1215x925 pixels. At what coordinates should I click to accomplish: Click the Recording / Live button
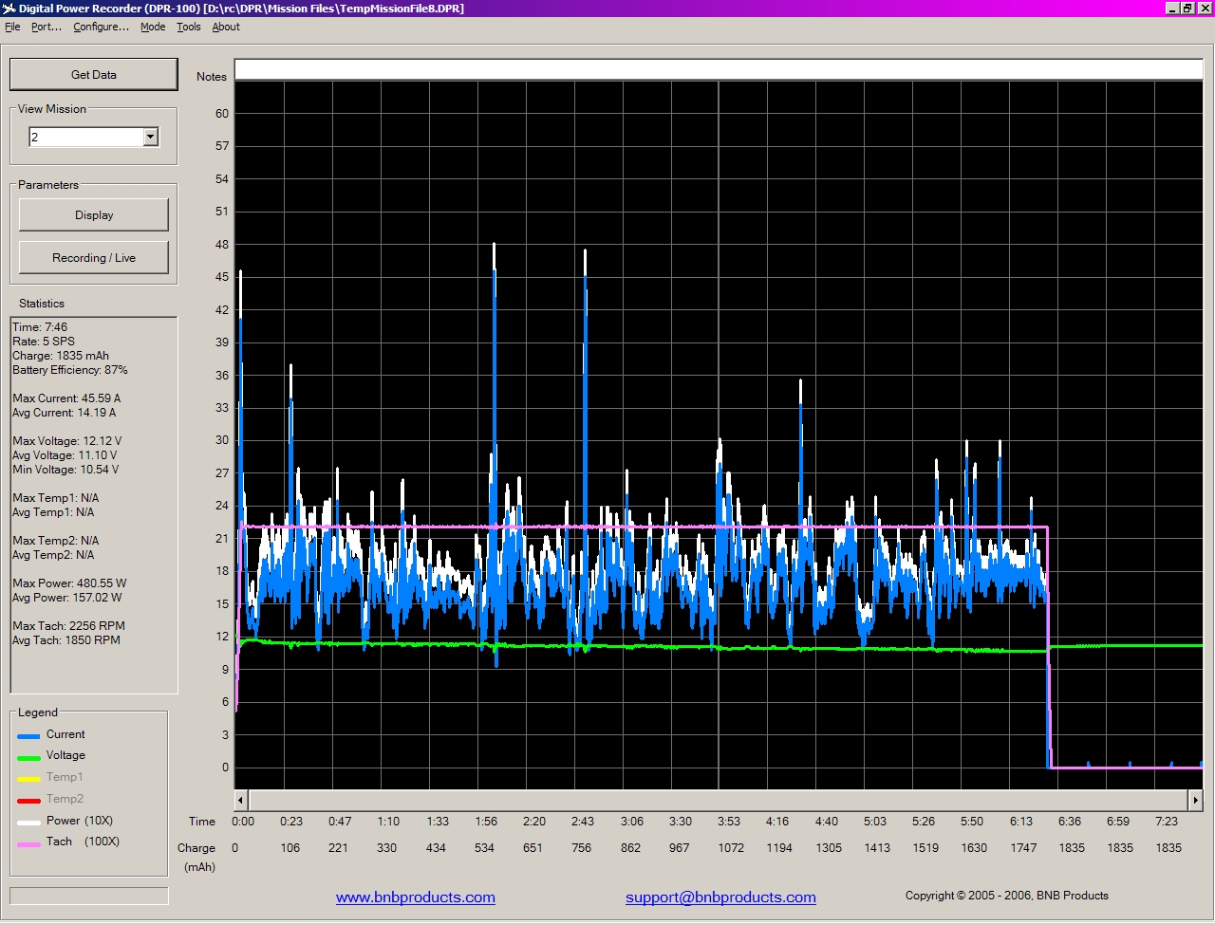[93, 258]
